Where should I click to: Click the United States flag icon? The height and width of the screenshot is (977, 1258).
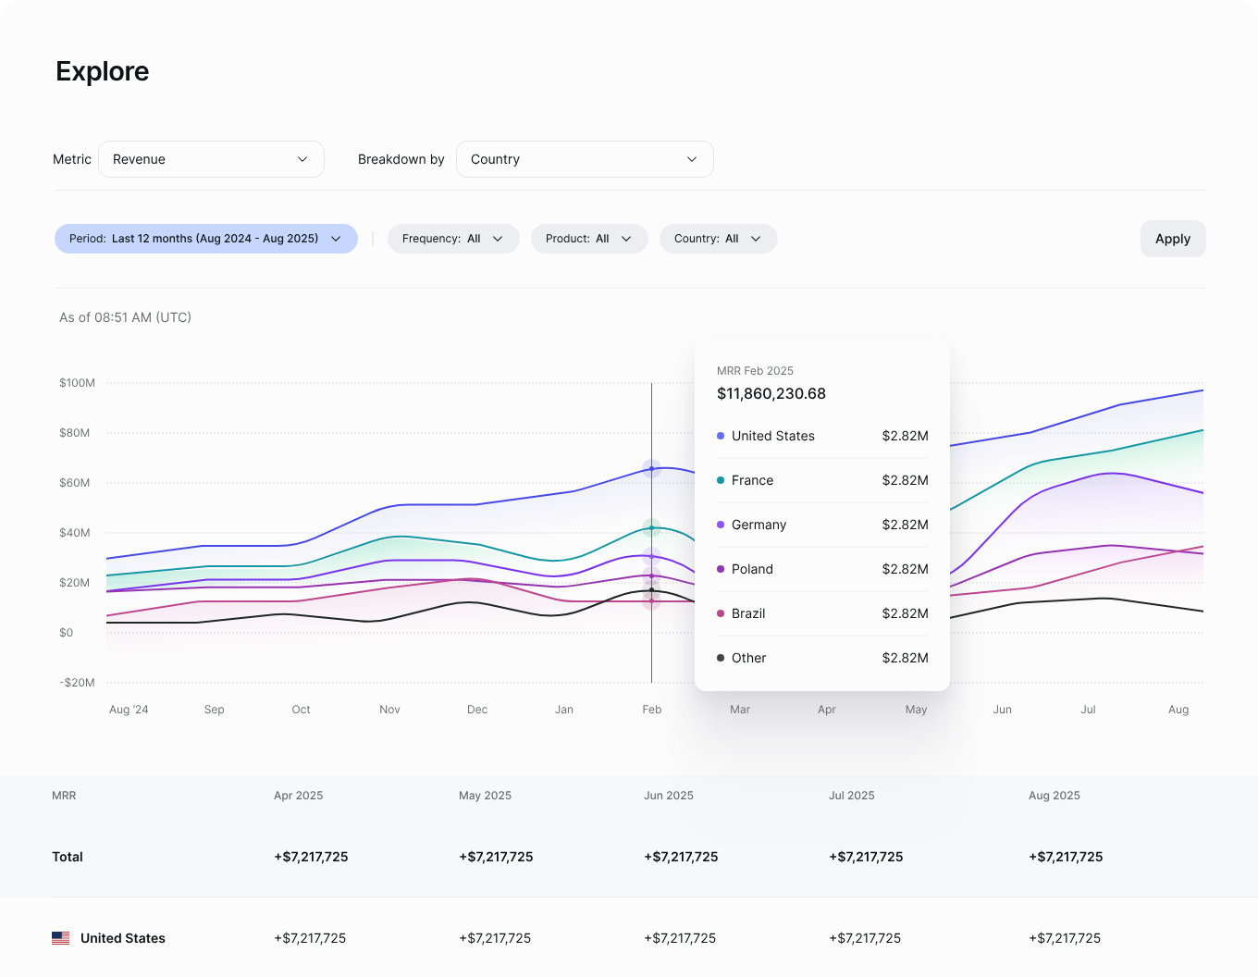coord(61,938)
